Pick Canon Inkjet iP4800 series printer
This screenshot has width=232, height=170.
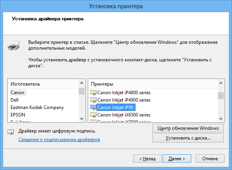point(124,93)
